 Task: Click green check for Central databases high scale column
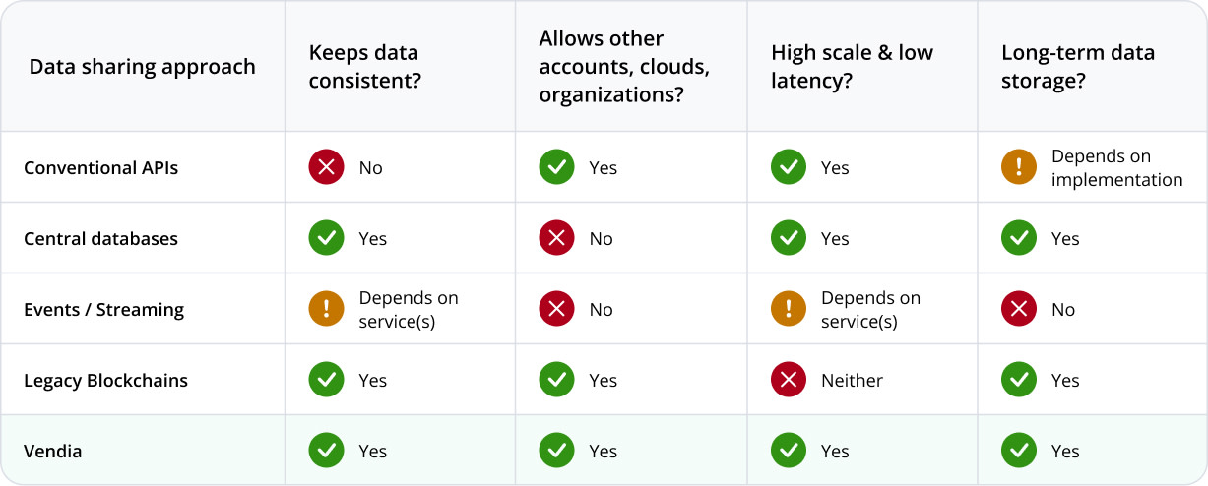click(789, 238)
